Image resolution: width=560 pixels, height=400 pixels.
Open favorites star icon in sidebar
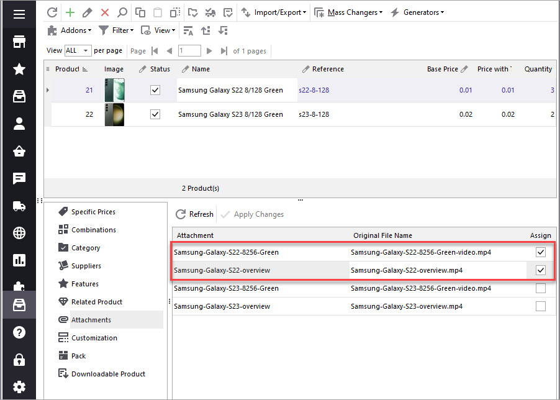coord(19,69)
